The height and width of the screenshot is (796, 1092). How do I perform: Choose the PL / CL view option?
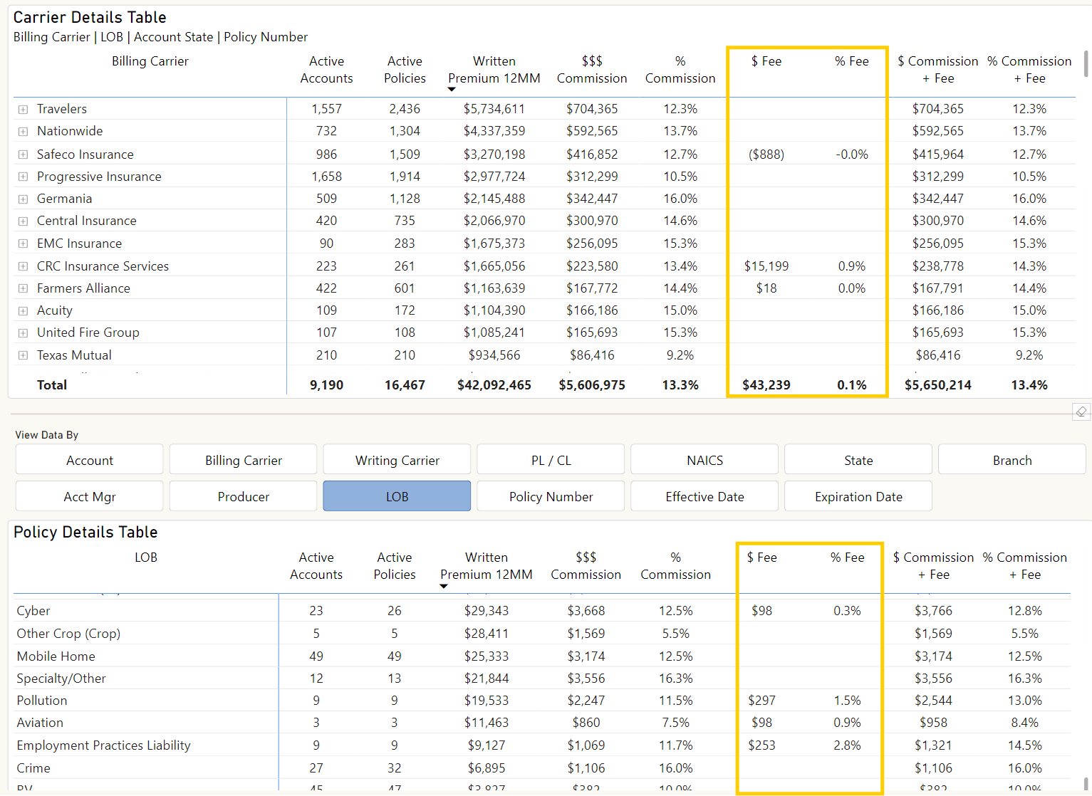551,460
